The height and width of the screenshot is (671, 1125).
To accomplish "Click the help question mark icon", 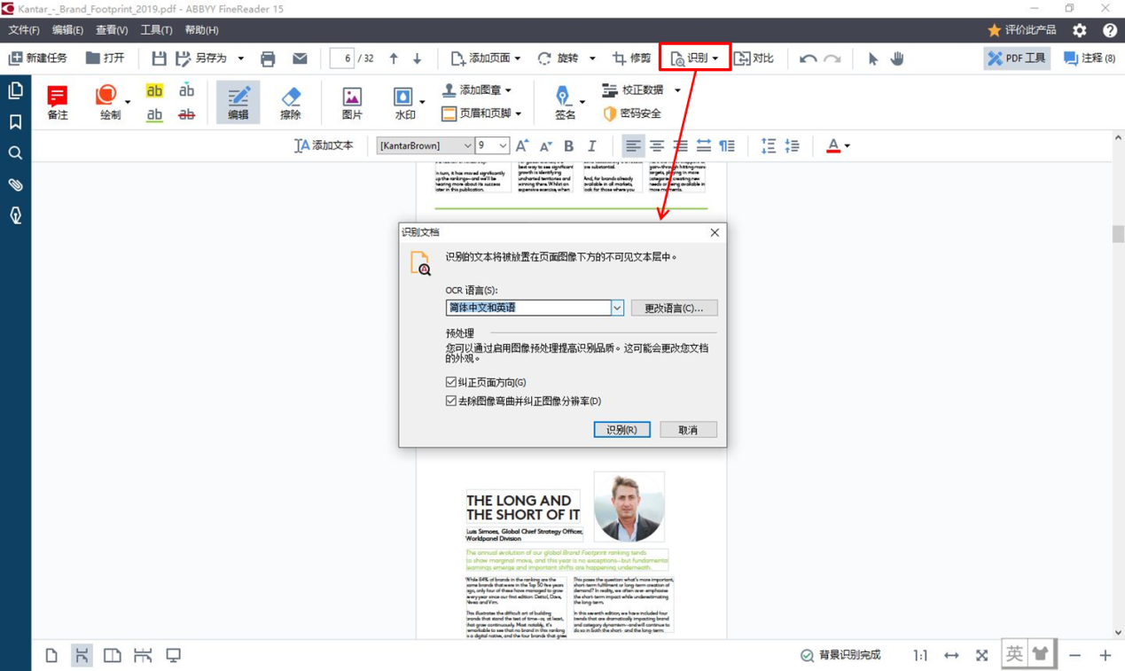I will click(x=1109, y=30).
